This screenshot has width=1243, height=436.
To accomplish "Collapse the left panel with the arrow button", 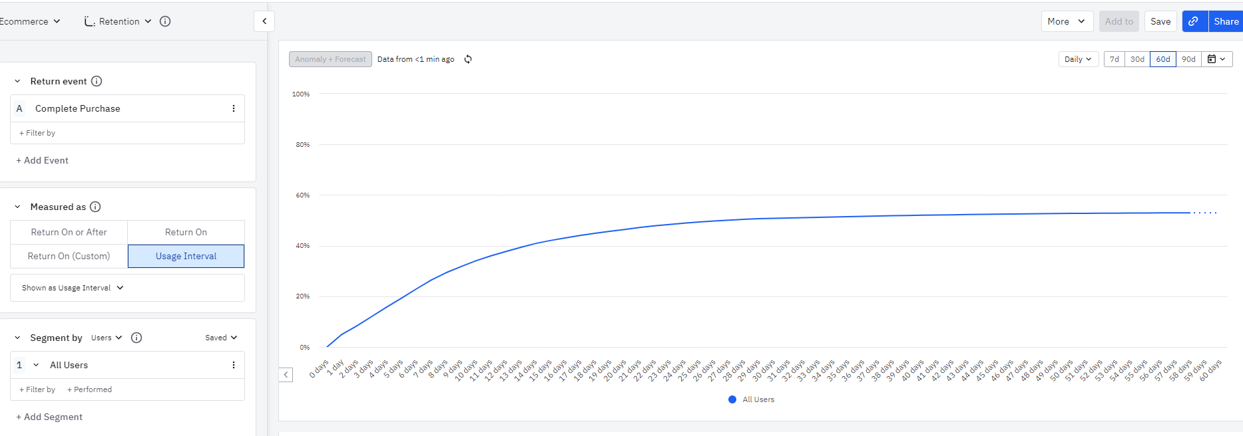I will [x=264, y=21].
